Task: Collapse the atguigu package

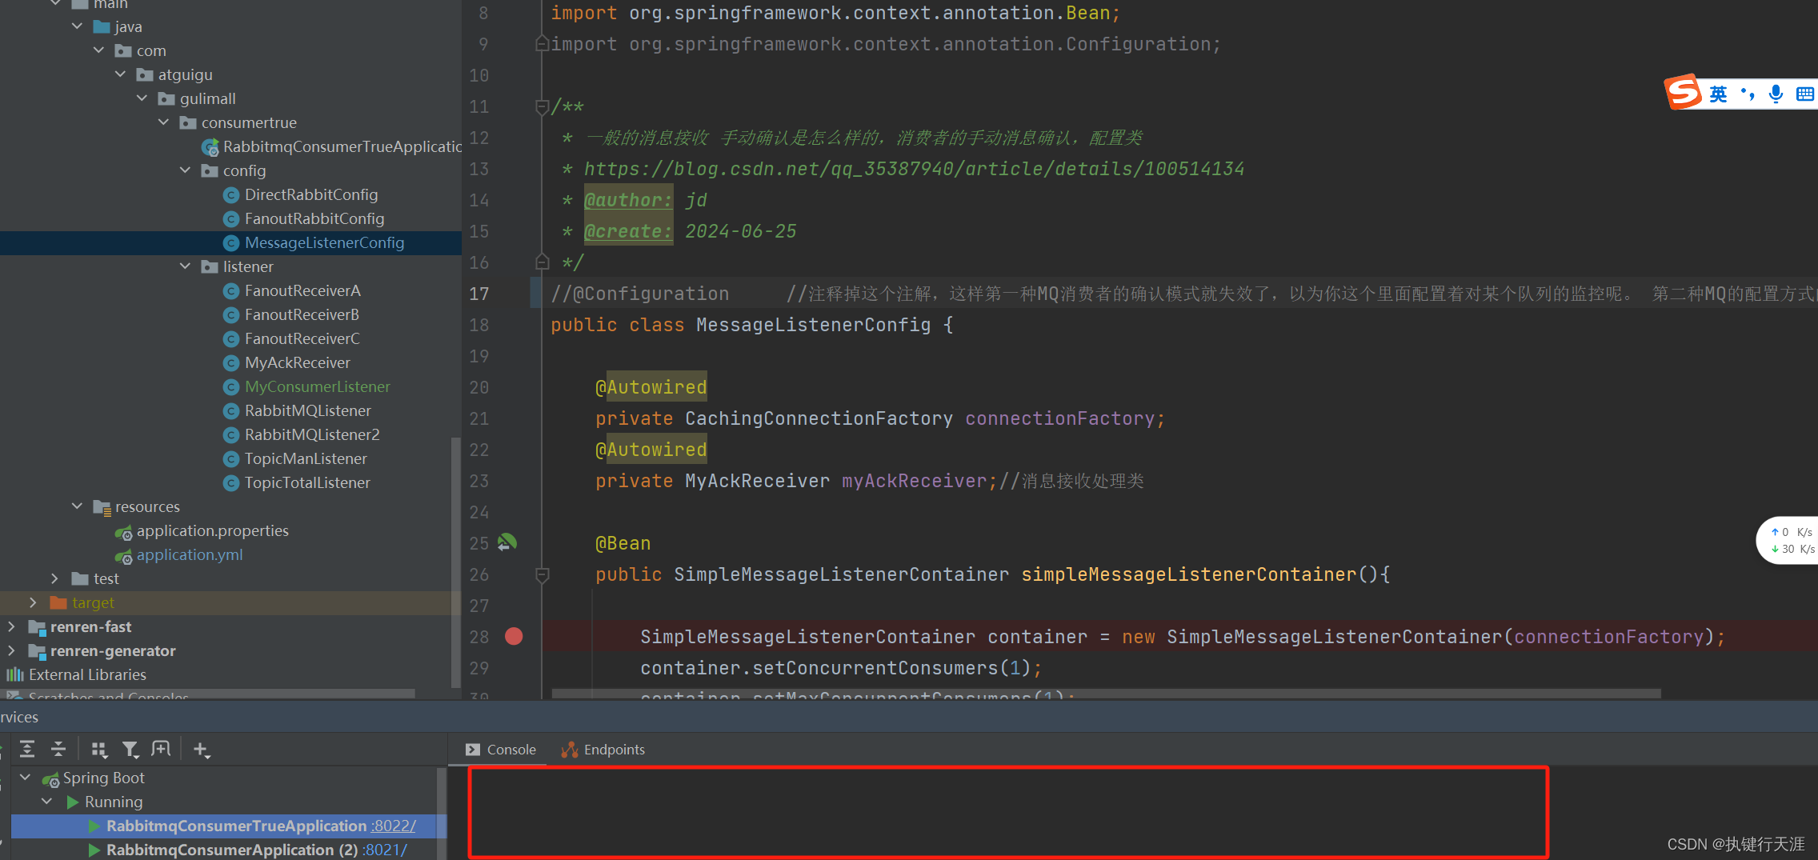Action: coord(120,74)
